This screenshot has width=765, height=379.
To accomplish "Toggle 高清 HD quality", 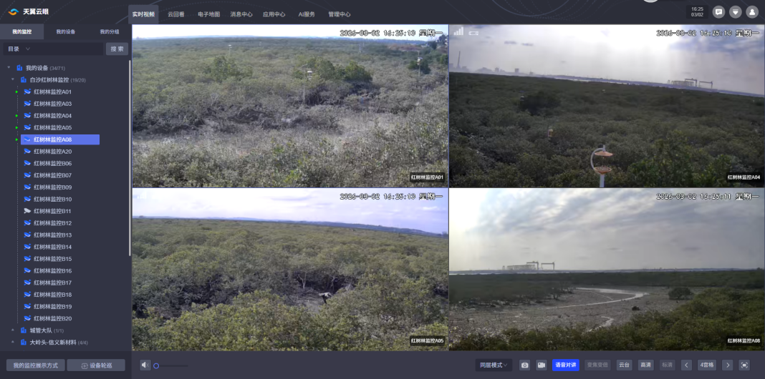I will (x=645, y=365).
